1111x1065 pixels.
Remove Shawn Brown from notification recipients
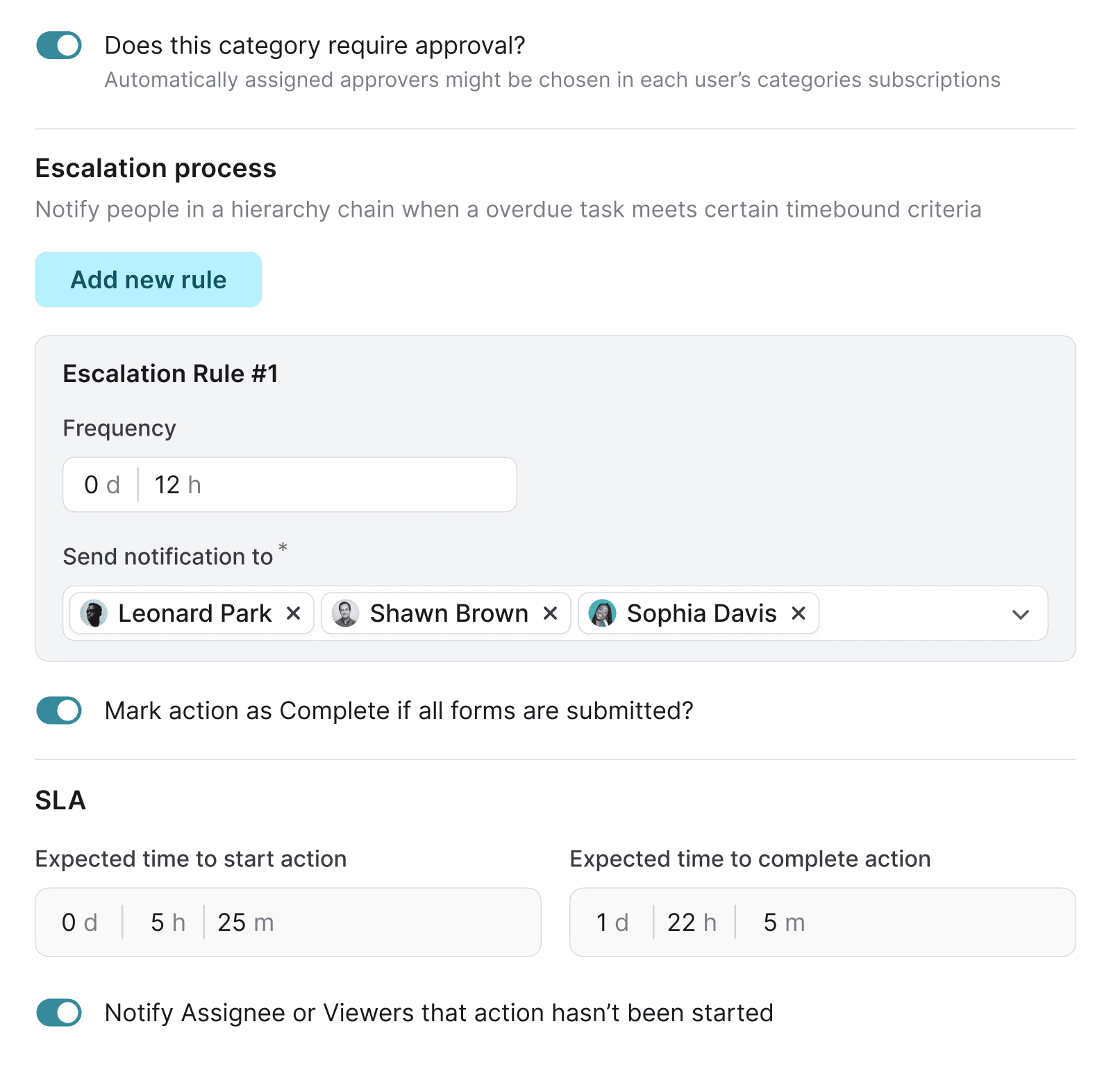(550, 613)
